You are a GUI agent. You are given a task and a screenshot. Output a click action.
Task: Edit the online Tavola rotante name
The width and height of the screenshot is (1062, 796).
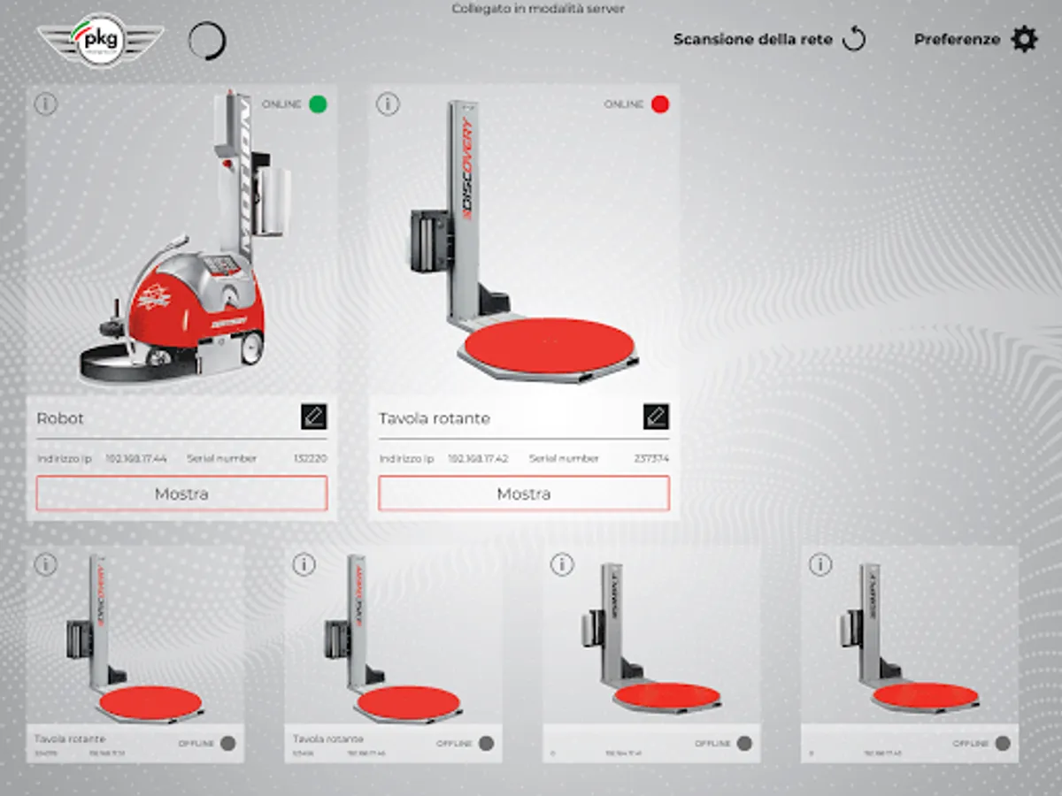point(656,417)
